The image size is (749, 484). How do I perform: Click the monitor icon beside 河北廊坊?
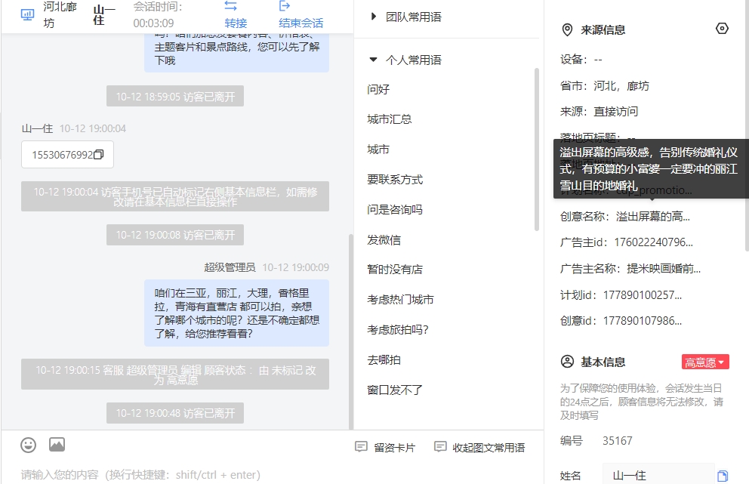coord(28,15)
